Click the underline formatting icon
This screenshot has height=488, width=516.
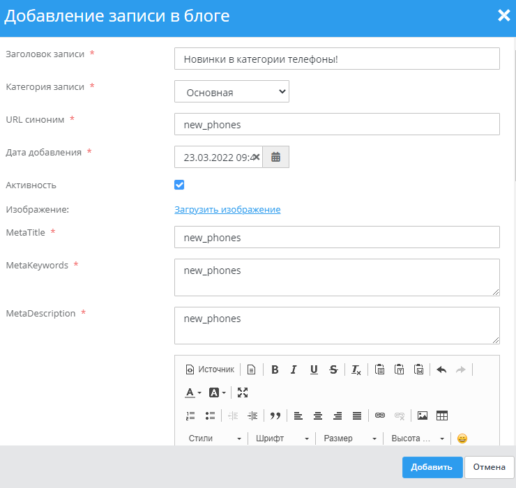click(314, 369)
